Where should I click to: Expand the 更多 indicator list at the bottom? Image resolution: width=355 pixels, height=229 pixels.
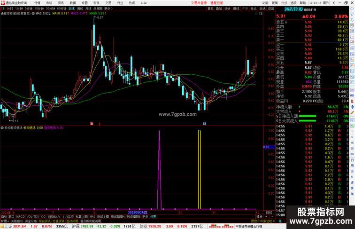(145, 217)
